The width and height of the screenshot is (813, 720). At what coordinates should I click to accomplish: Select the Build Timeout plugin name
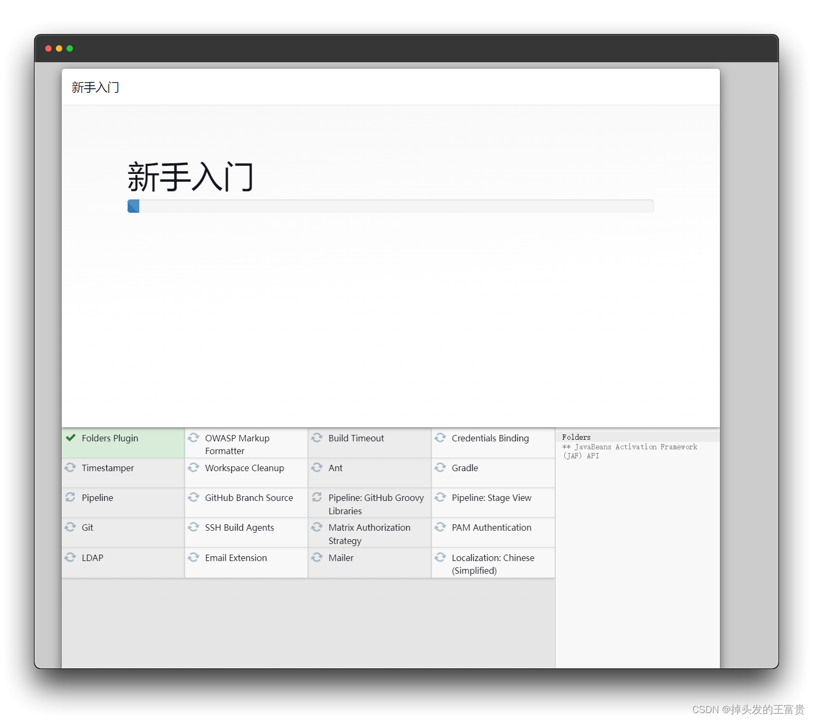[x=356, y=438]
